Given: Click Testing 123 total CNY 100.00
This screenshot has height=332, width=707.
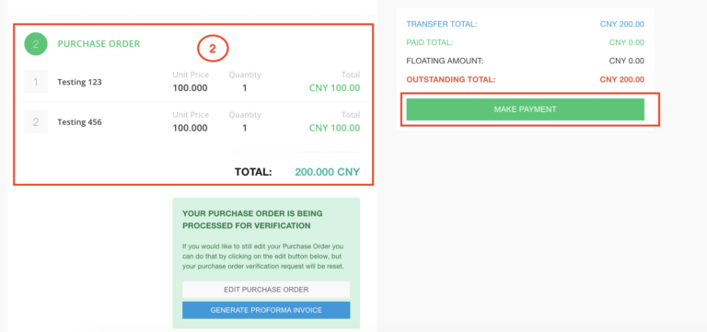Looking at the screenshot, I should pyautogui.click(x=334, y=88).
